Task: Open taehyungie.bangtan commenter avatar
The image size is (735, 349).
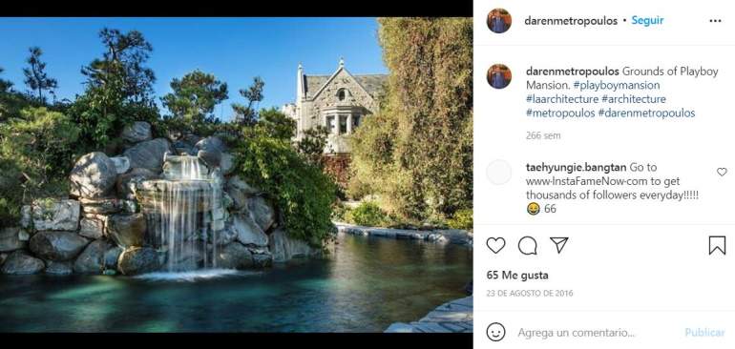Action: (499, 172)
